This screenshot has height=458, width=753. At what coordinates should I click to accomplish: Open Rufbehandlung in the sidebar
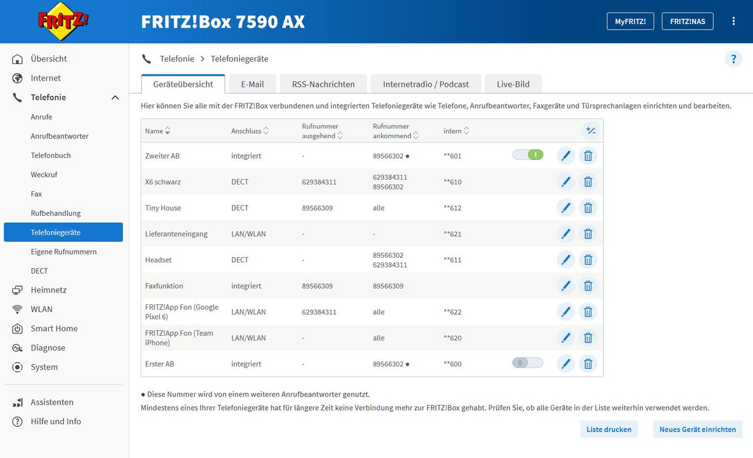[x=56, y=213]
